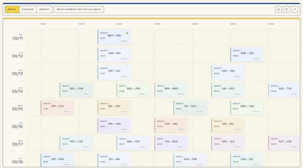This screenshot has height=168, width=303.
Task: Star the HAI v SCO match
Action: 241,86
